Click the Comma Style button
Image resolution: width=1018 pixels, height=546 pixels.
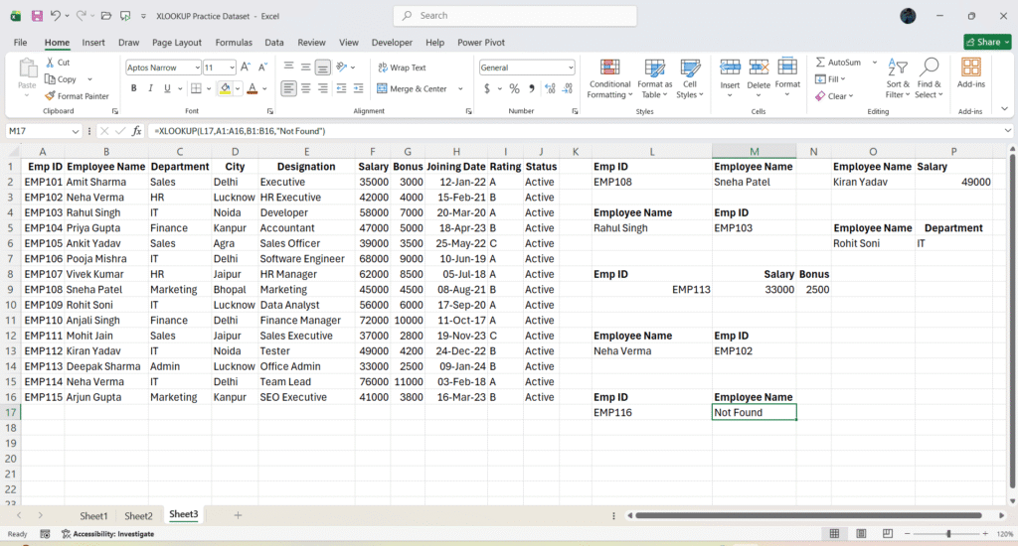pyautogui.click(x=532, y=88)
